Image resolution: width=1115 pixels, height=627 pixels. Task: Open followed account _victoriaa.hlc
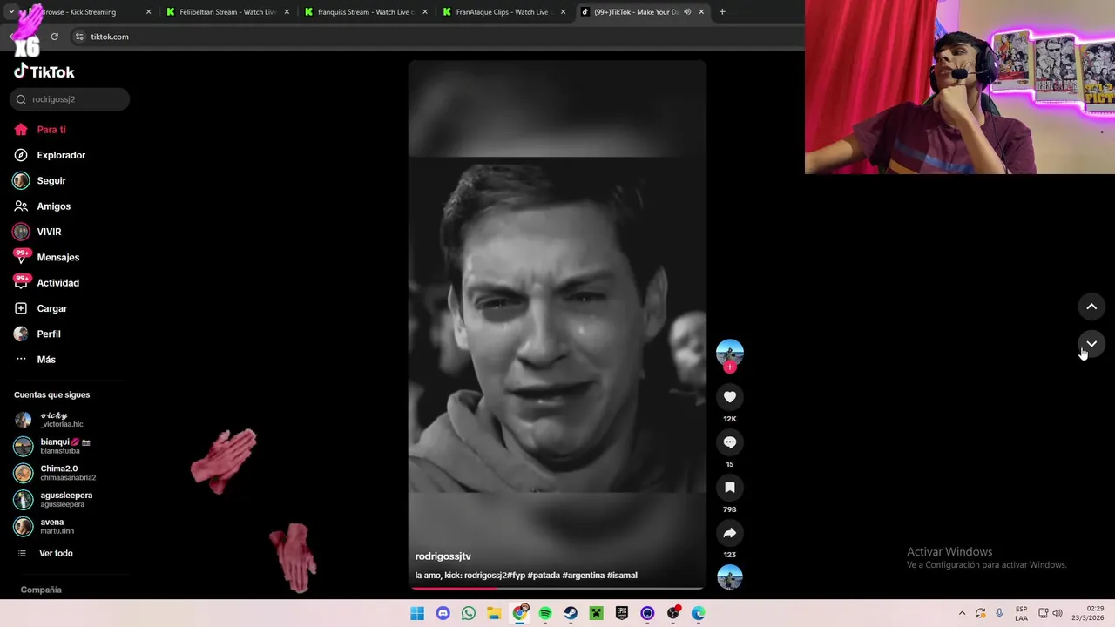point(50,420)
